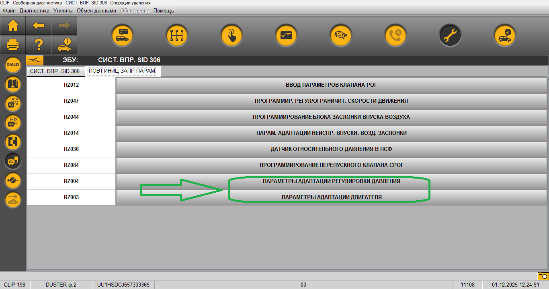
Task: Click the Home icon
Action: point(13,26)
